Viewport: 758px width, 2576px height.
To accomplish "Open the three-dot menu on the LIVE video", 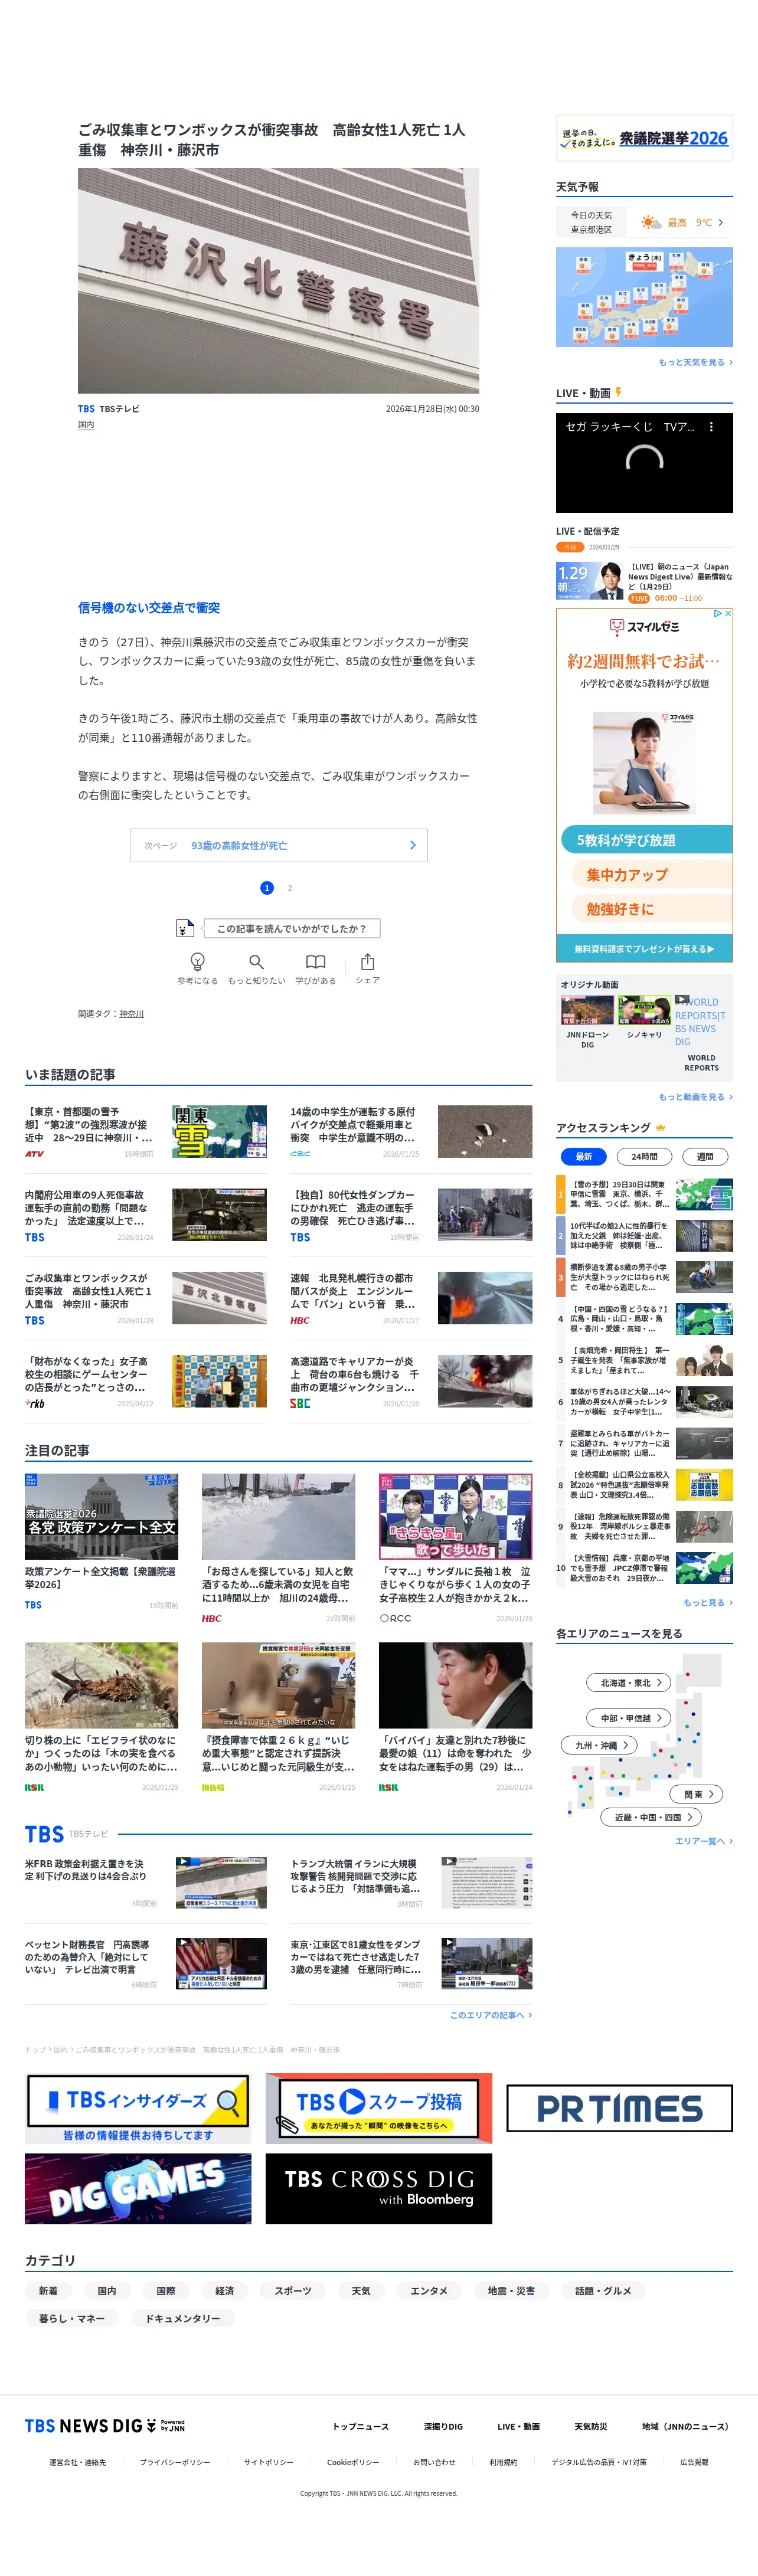I will [711, 427].
